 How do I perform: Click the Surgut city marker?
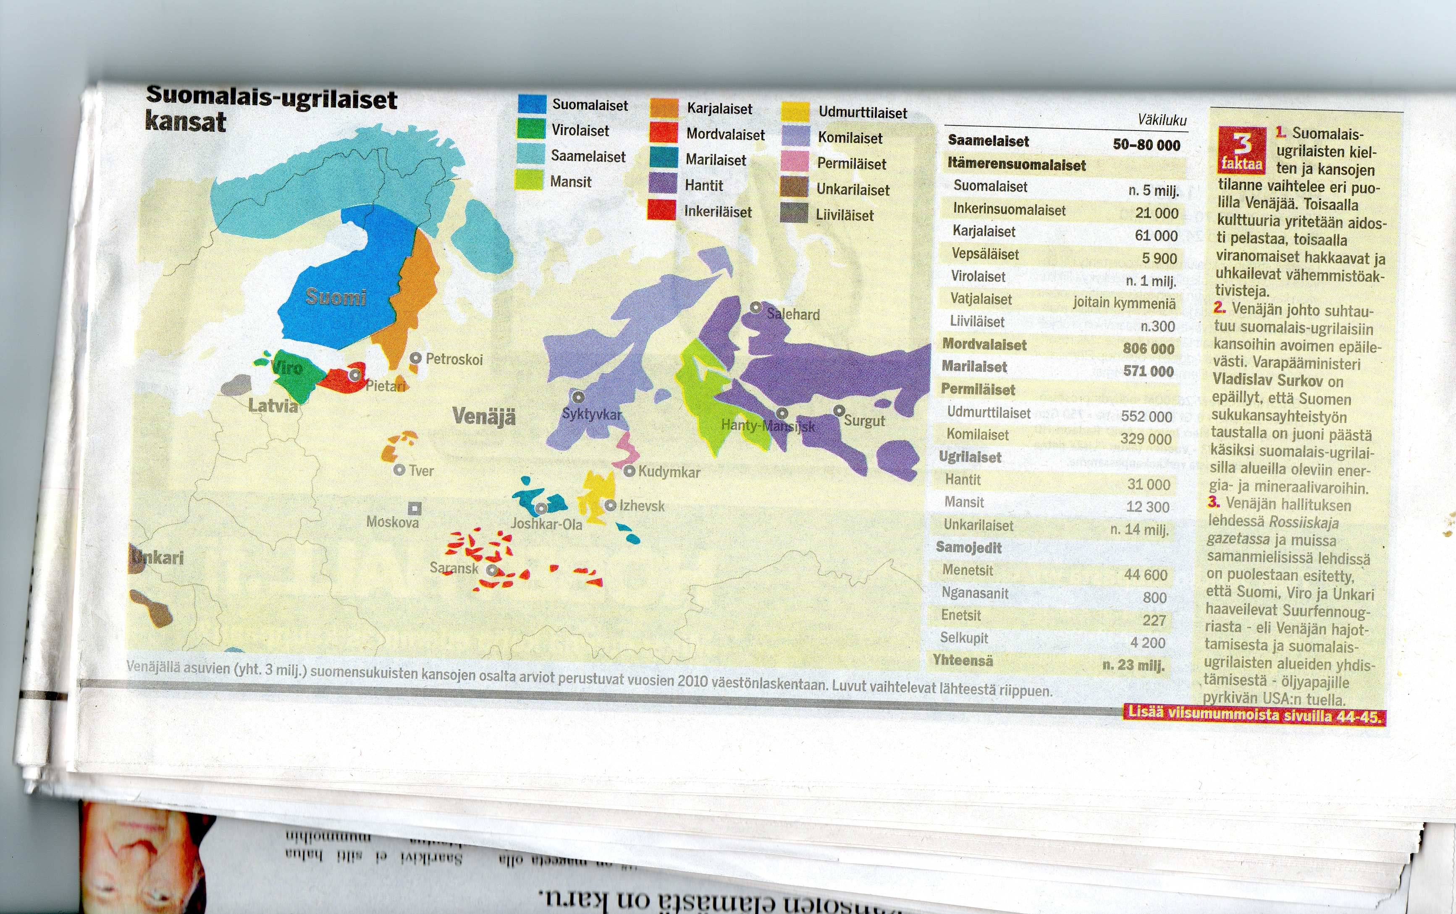point(839,411)
